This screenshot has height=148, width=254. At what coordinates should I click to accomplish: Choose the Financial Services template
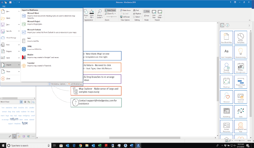point(241,97)
